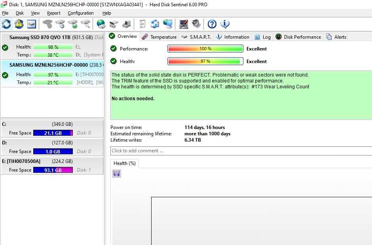Click the '114 days, 16 hours' value
372x245 pixels.
(x=205, y=127)
